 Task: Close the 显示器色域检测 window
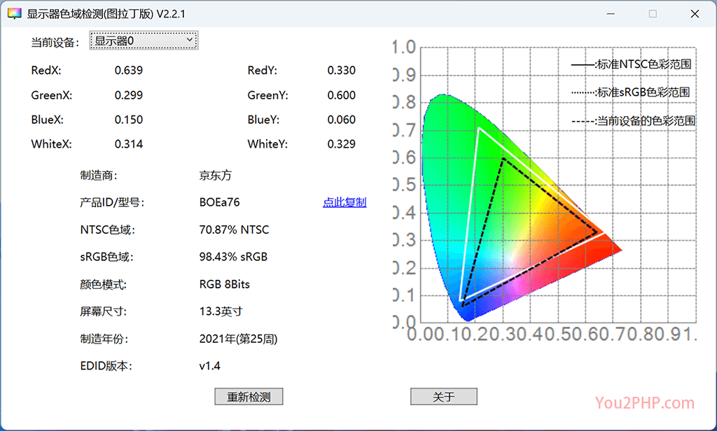coord(694,14)
